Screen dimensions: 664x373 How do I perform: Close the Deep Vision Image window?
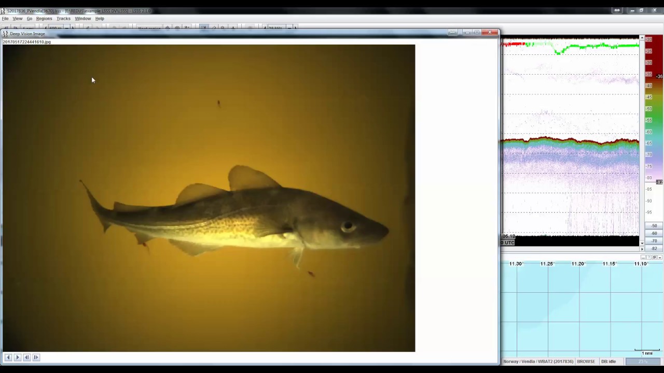[490, 33]
